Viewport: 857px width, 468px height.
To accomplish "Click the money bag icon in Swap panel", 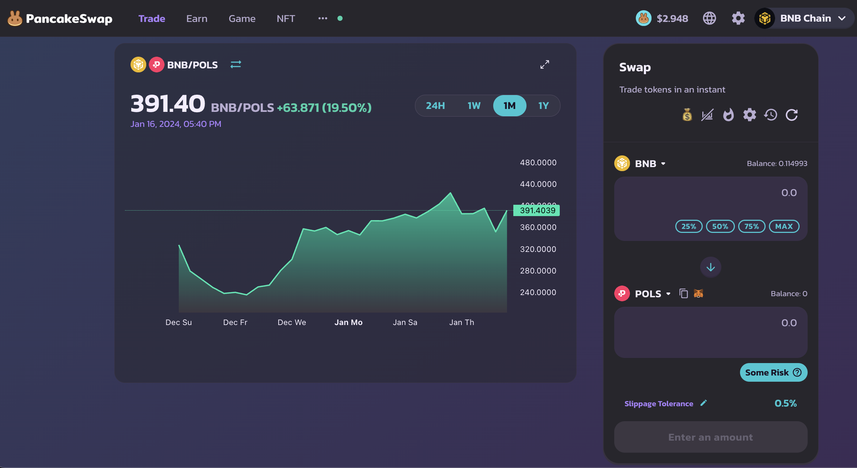I will click(x=687, y=115).
